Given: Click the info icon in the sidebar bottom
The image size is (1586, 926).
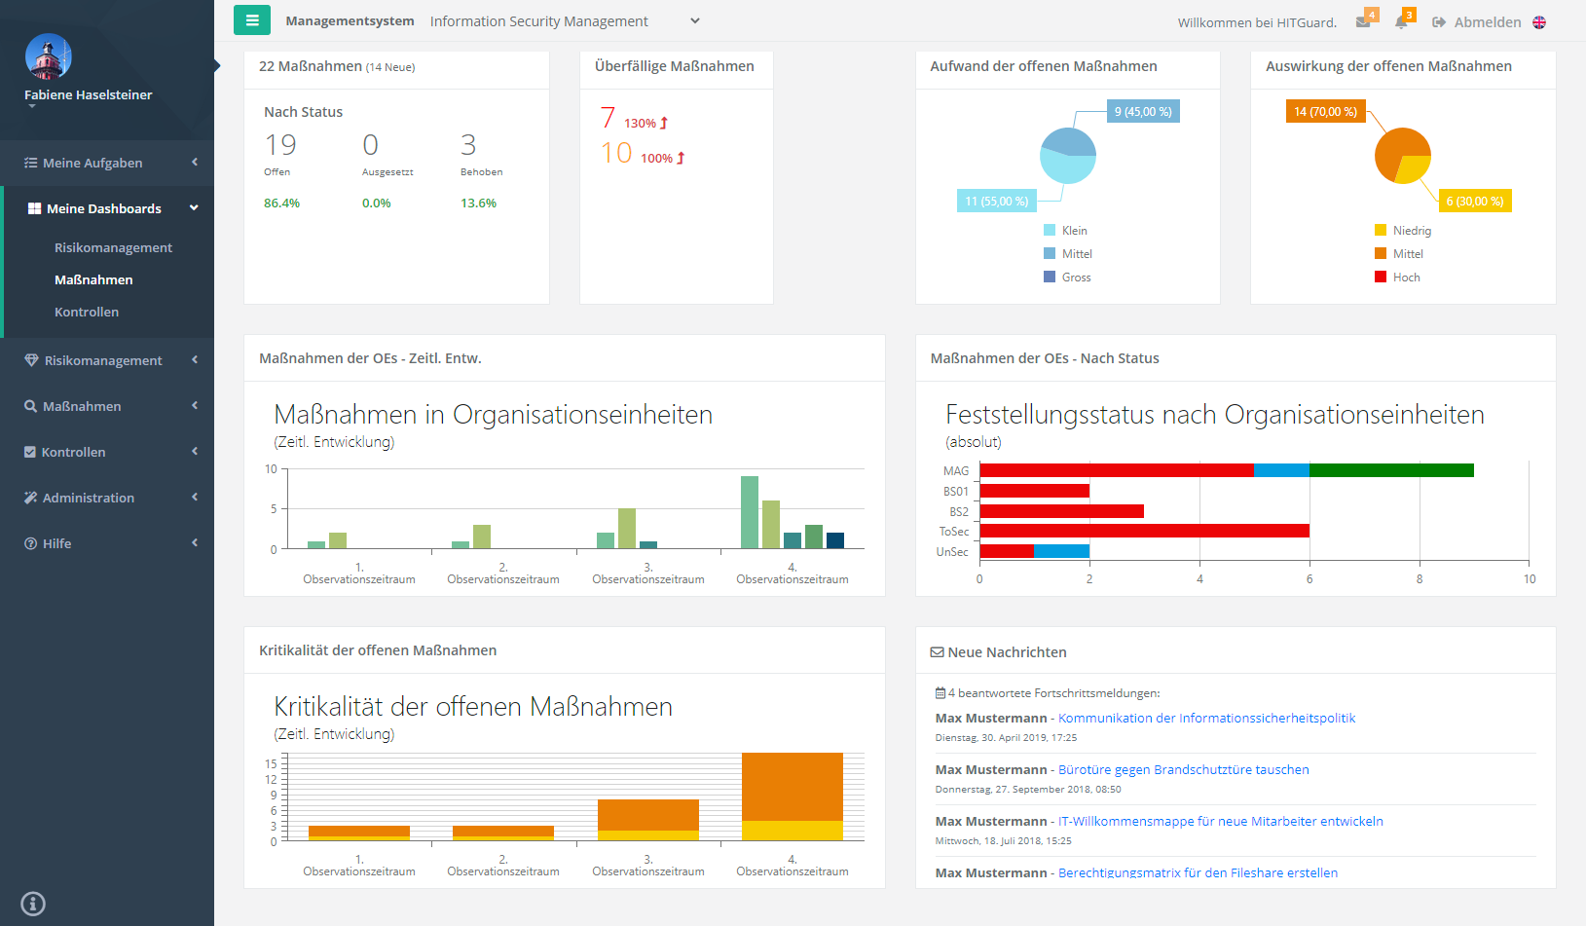Looking at the screenshot, I should coord(33,903).
